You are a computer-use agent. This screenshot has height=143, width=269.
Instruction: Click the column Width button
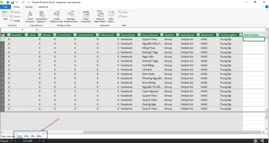coord(15,21)
